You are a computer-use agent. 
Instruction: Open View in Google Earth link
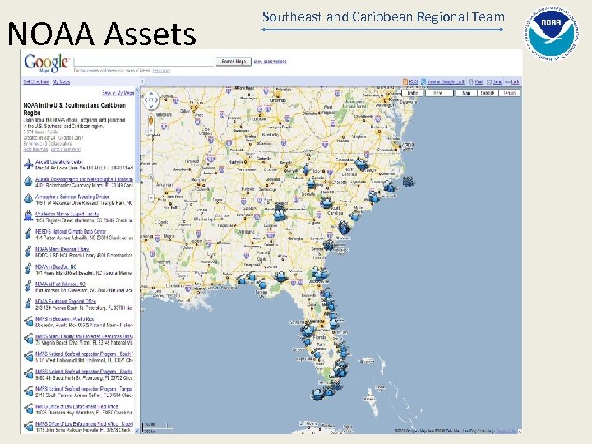(446, 81)
